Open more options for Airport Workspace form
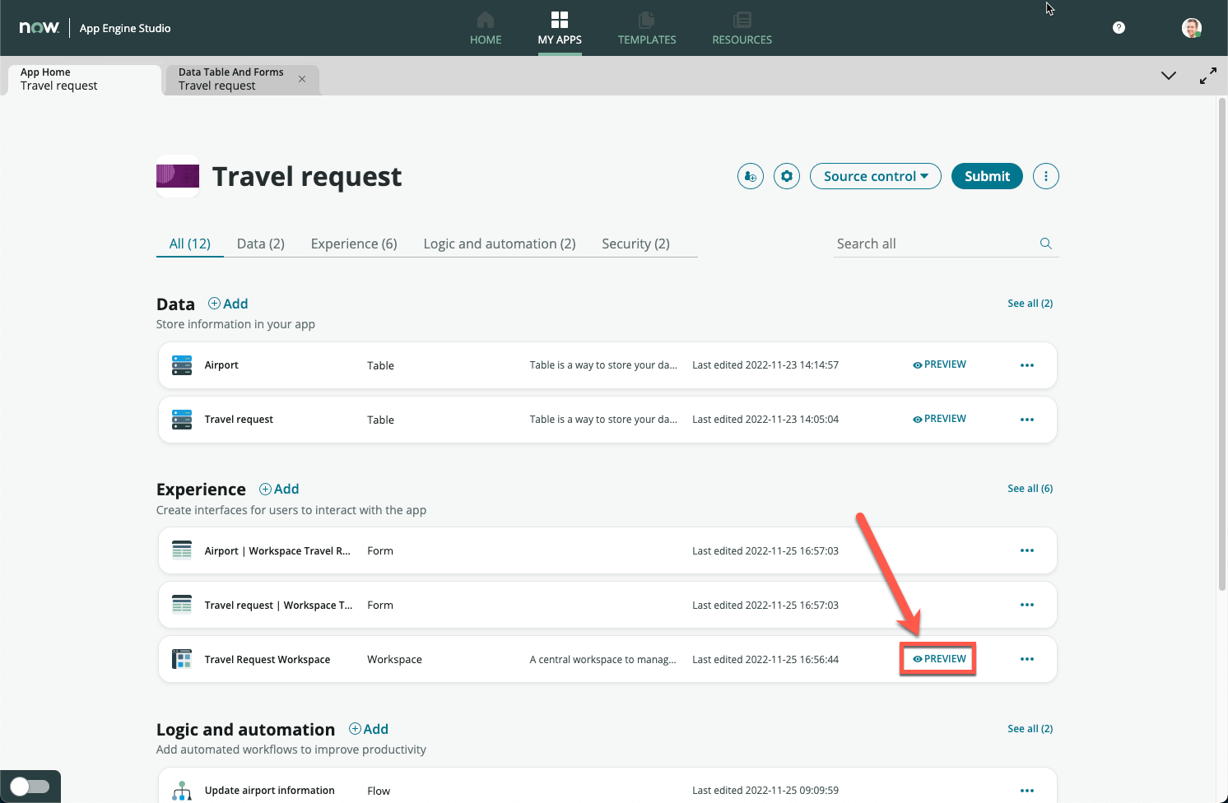Viewport: 1228px width, 803px height. pyautogui.click(x=1027, y=550)
